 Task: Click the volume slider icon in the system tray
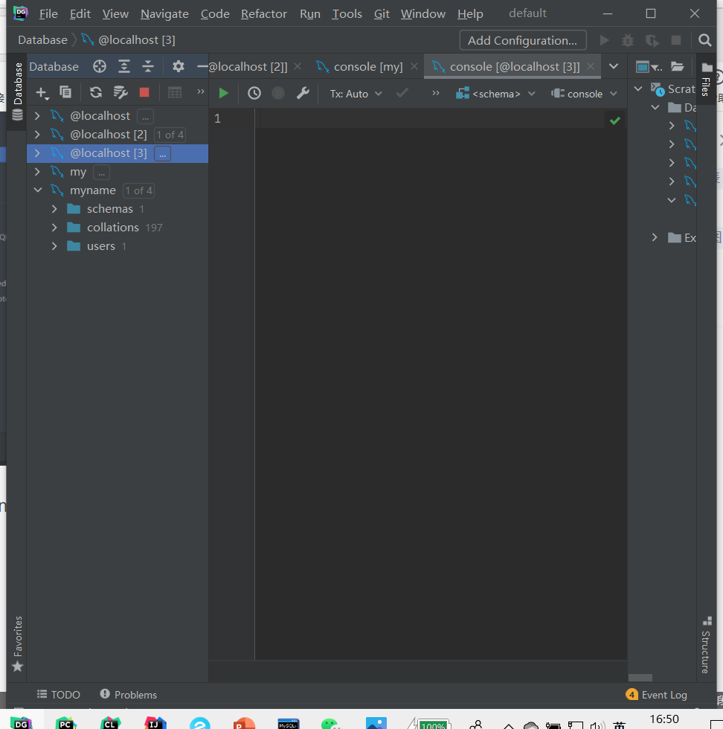point(597,723)
